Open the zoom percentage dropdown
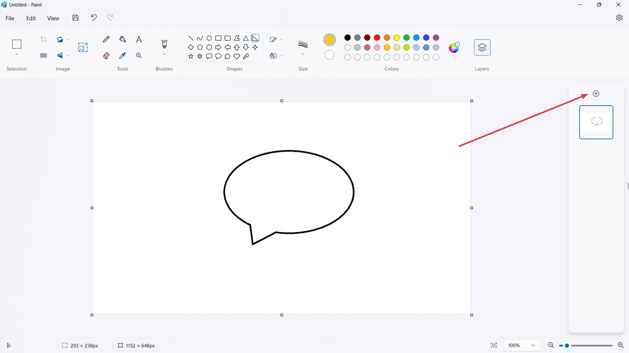629x353 pixels. [x=522, y=345]
